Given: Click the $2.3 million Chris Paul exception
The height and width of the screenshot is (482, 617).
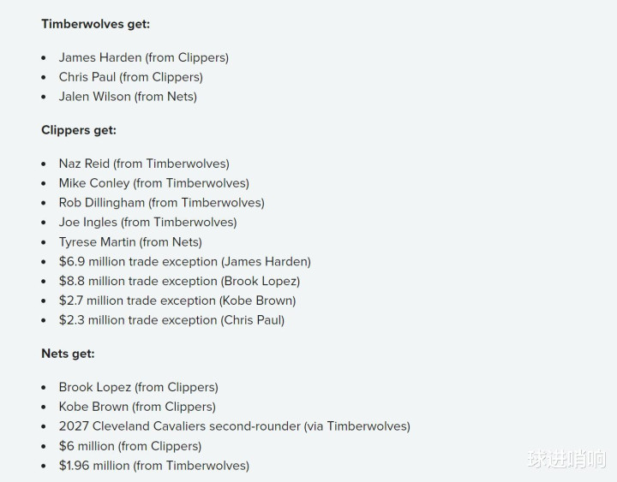Looking at the screenshot, I should coord(171,320).
